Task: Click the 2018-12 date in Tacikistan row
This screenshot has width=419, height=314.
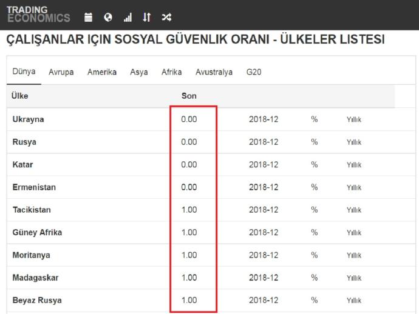Action: click(264, 210)
